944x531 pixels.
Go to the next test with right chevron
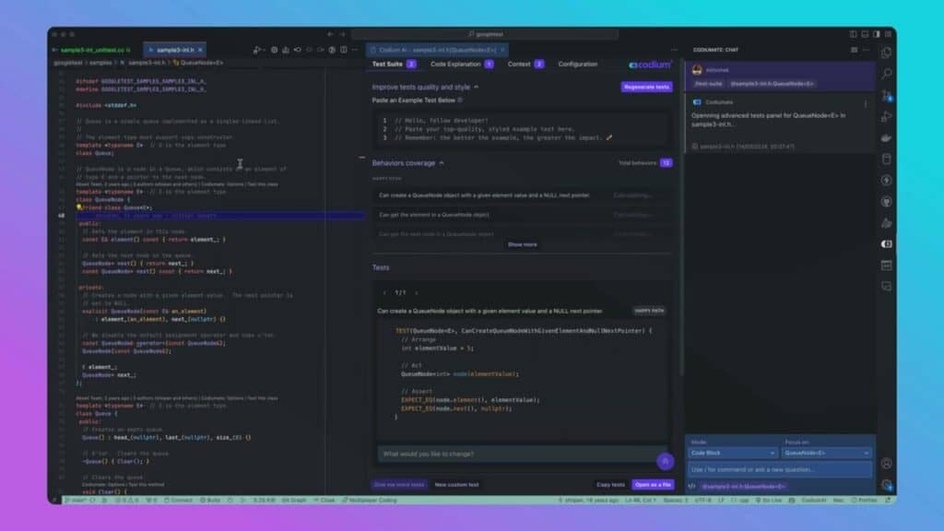point(416,292)
